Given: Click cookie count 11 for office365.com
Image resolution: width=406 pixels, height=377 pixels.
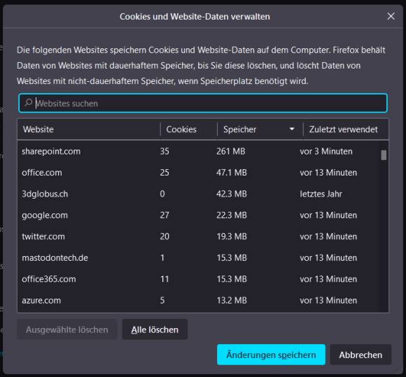Looking at the screenshot, I should [x=164, y=279].
